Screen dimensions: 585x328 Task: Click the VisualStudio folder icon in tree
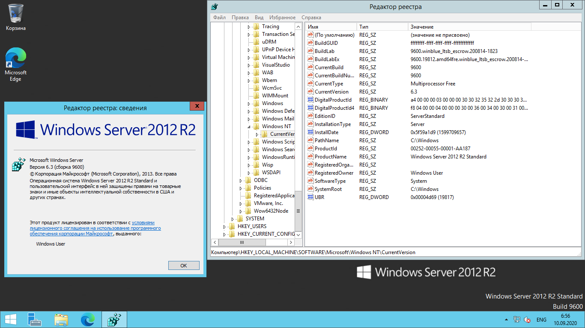coord(257,65)
